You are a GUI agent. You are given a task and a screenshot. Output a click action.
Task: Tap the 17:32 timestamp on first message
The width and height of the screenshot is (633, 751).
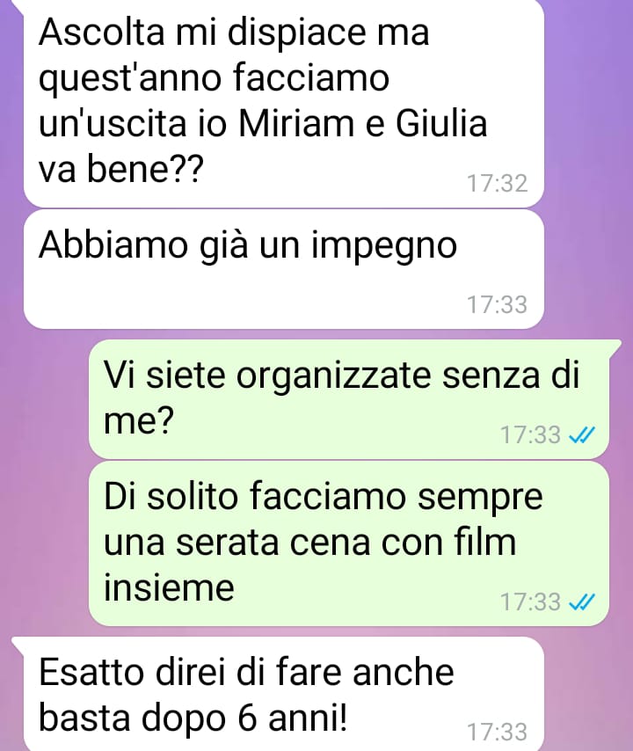[497, 184]
